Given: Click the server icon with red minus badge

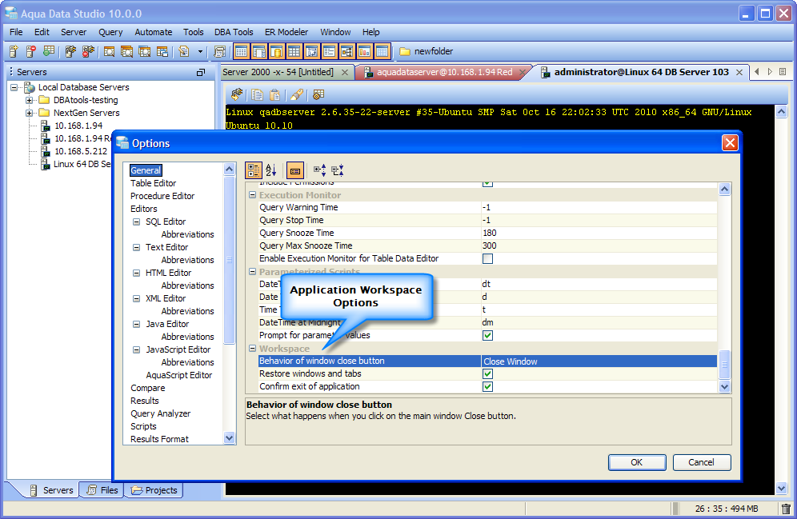Looking at the screenshot, I should (31, 51).
